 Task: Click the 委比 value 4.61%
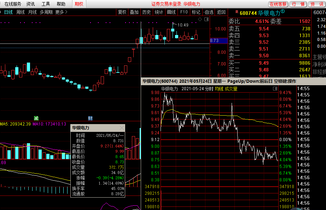click(x=262, y=21)
